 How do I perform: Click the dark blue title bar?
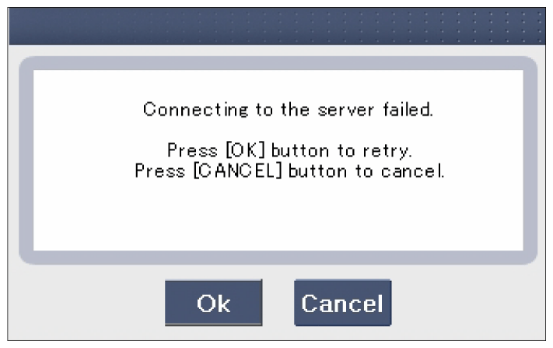(x=277, y=26)
